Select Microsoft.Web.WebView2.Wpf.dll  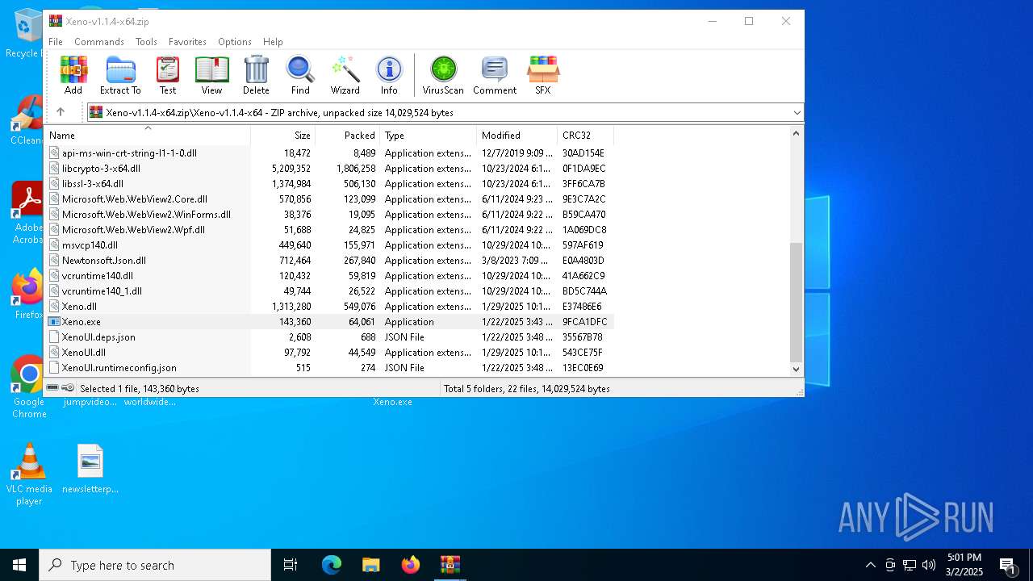329,229
